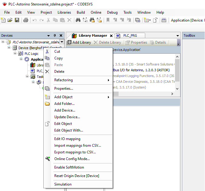This screenshot has width=205, height=191.
Task: Select Update Device... in the context menu
Action: pos(78,117)
